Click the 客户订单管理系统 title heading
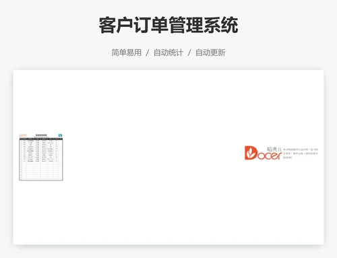Image resolution: width=337 pixels, height=258 pixels. tap(168, 25)
